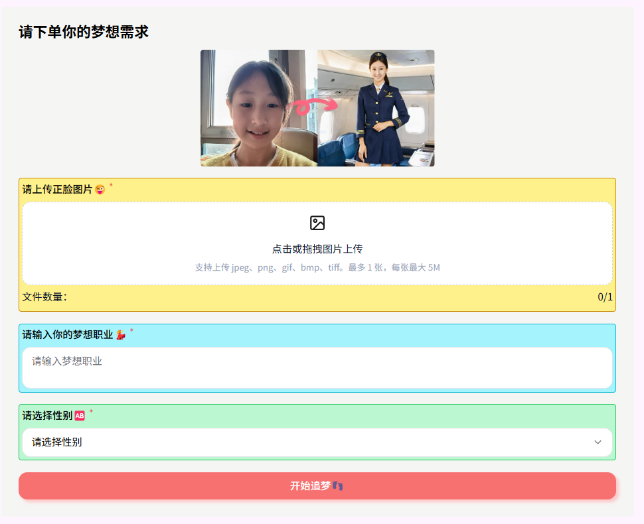Click the 请上传正脸图片 label
This screenshot has width=644, height=524.
pyautogui.click(x=57, y=189)
